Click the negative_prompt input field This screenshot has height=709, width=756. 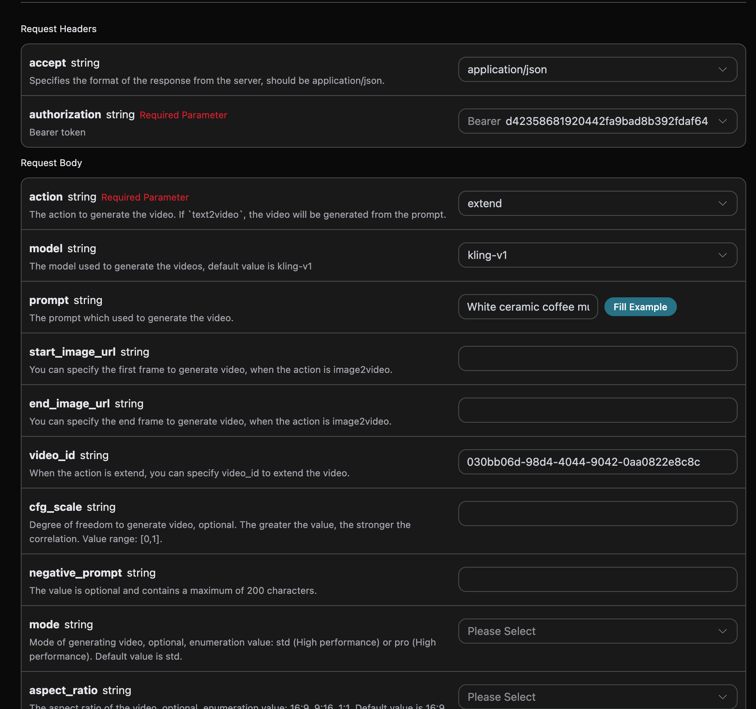pyautogui.click(x=597, y=579)
